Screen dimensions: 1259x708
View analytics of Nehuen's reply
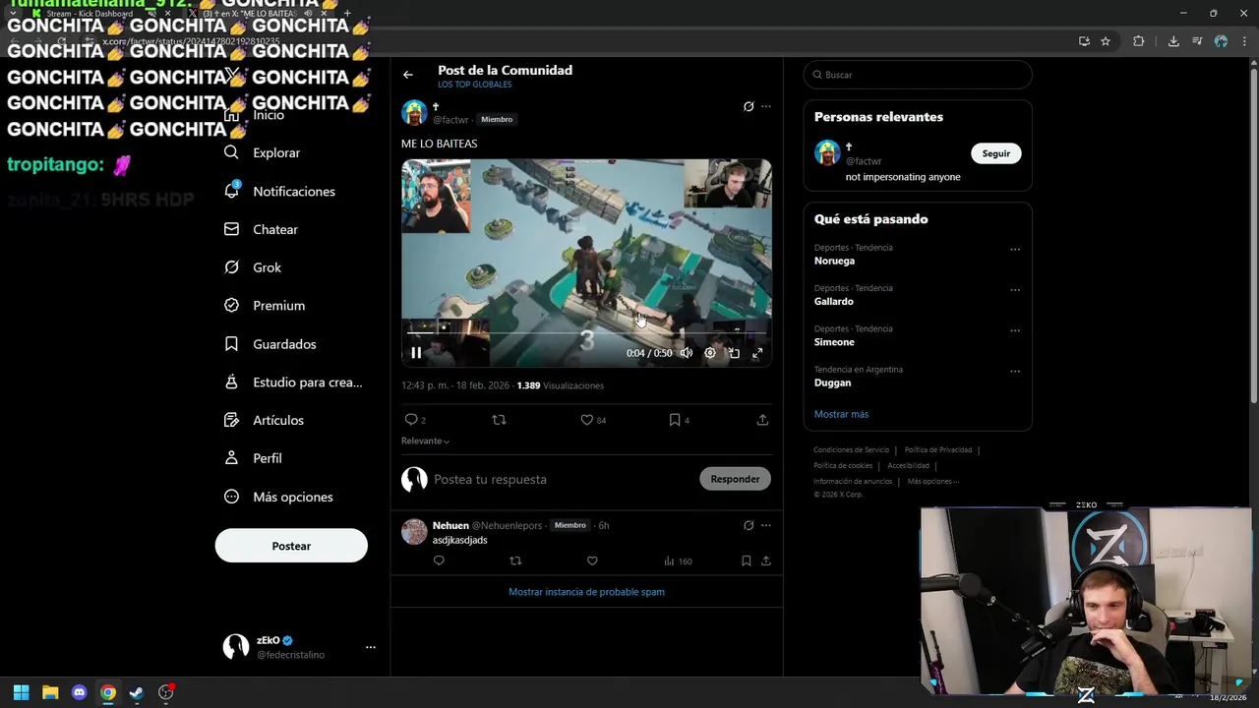(678, 560)
